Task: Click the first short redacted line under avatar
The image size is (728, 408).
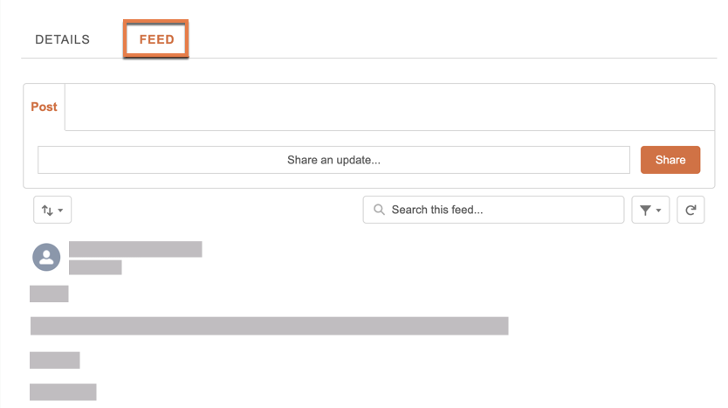Action: click(x=49, y=294)
